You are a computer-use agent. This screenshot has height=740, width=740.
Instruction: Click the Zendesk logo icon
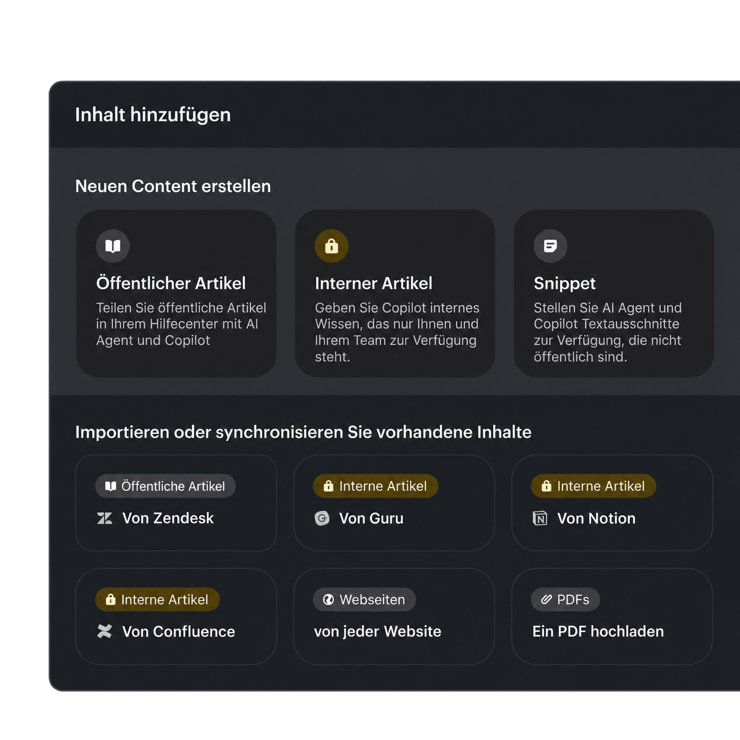click(x=105, y=518)
